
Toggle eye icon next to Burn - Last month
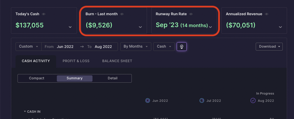122,14
